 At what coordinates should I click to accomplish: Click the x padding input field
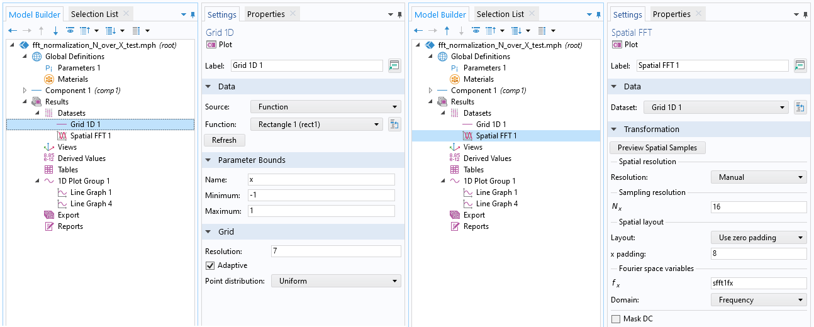[758, 254]
